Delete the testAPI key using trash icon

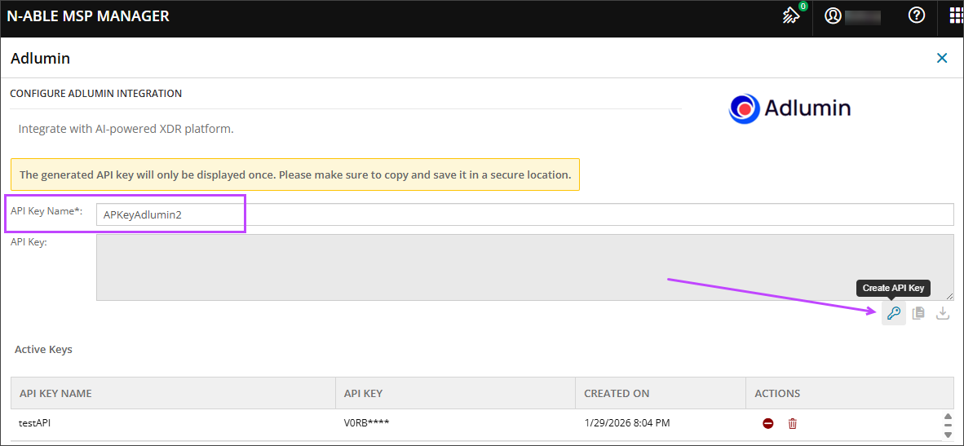point(792,423)
